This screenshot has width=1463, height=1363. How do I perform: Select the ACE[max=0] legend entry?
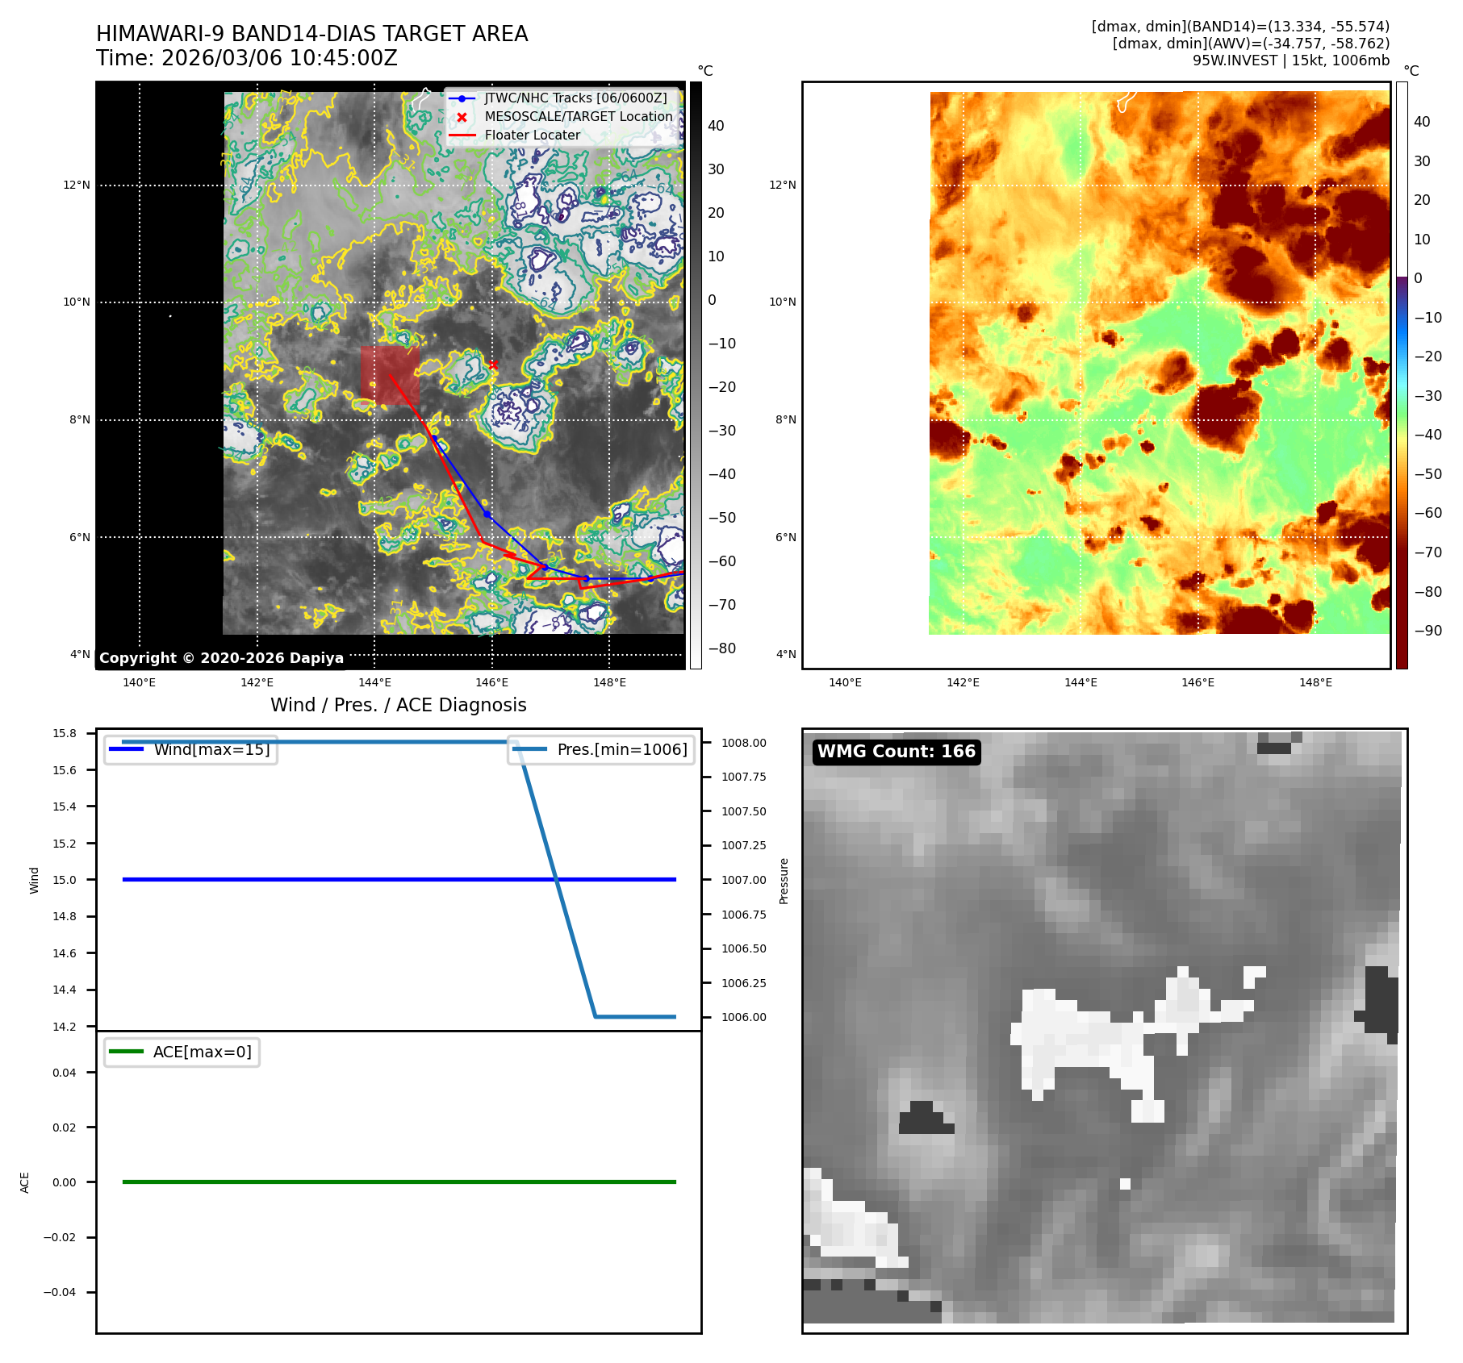click(x=182, y=1052)
